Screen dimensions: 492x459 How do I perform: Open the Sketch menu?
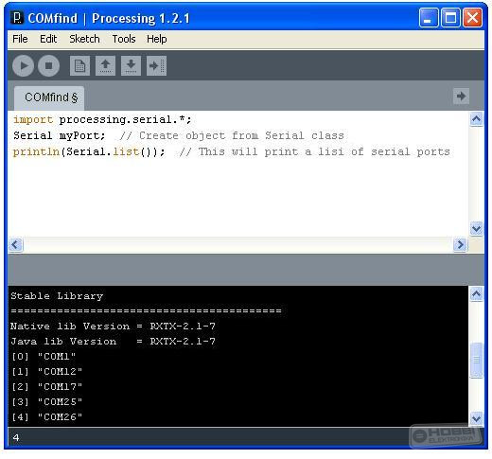[84, 39]
